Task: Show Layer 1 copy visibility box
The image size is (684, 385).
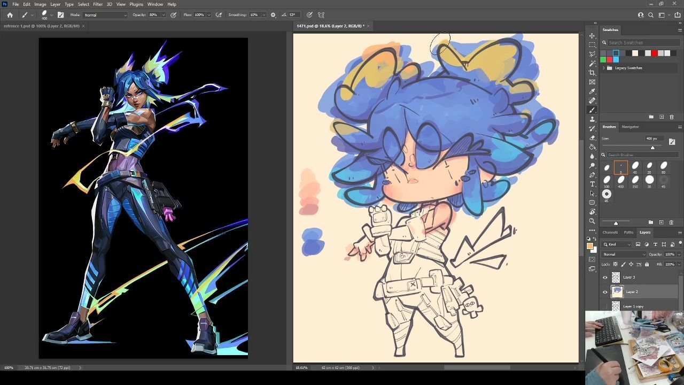Action: (605, 306)
